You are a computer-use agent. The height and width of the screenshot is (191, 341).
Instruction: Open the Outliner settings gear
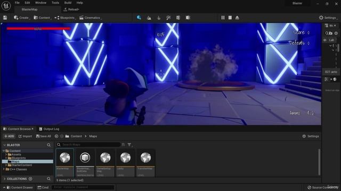click(x=336, y=33)
